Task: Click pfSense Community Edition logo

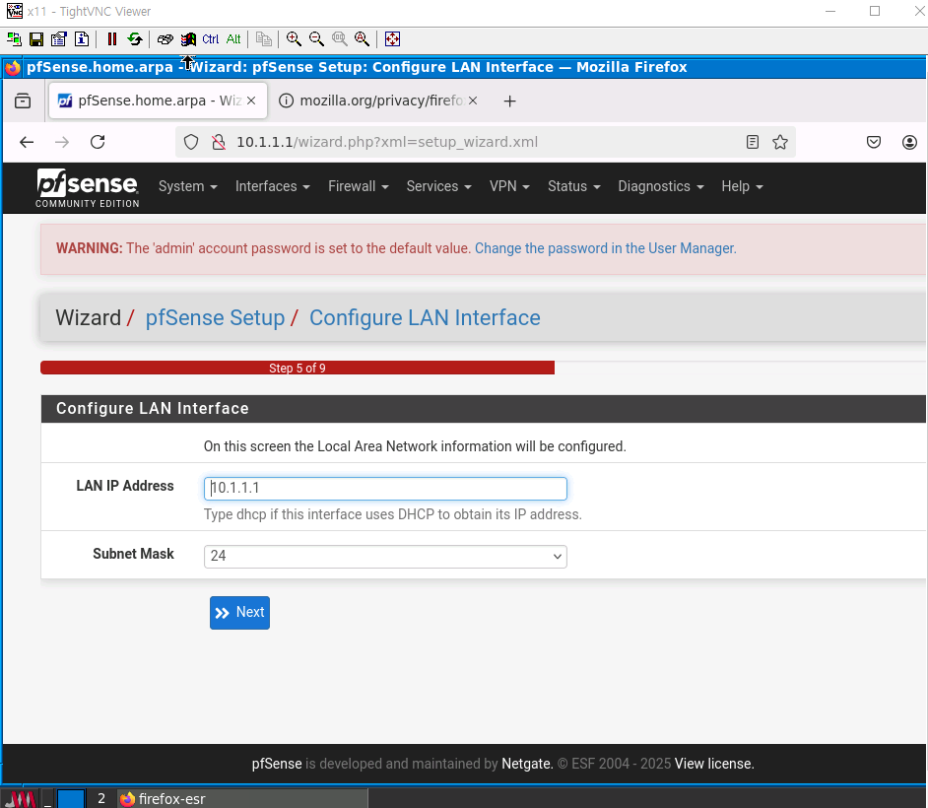Action: (87, 187)
